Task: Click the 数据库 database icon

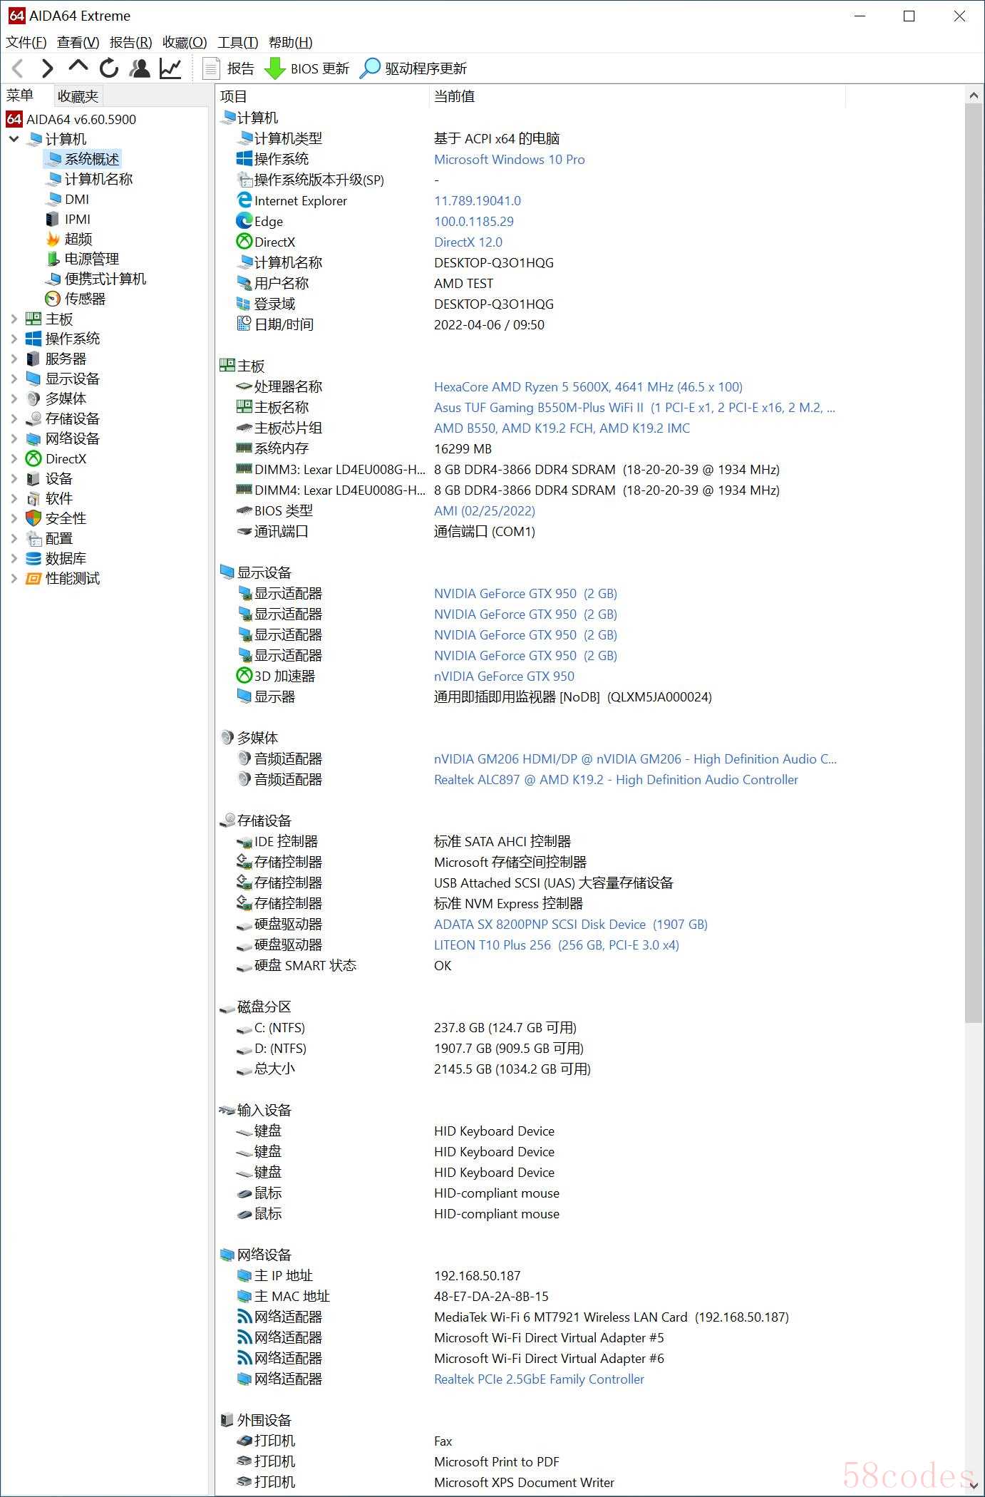Action: pos(33,558)
